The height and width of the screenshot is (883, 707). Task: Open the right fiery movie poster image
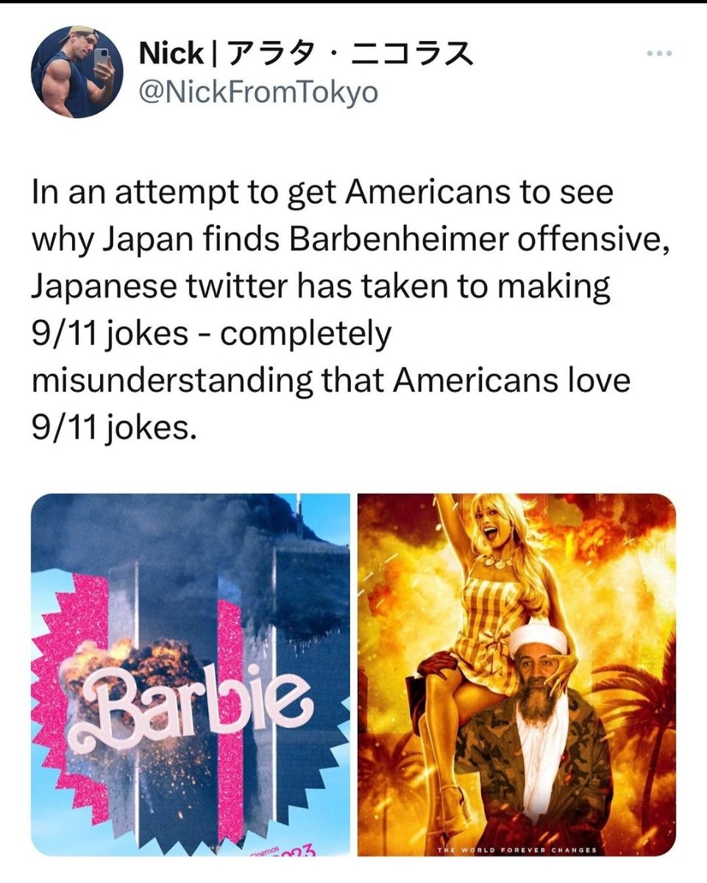point(516,675)
